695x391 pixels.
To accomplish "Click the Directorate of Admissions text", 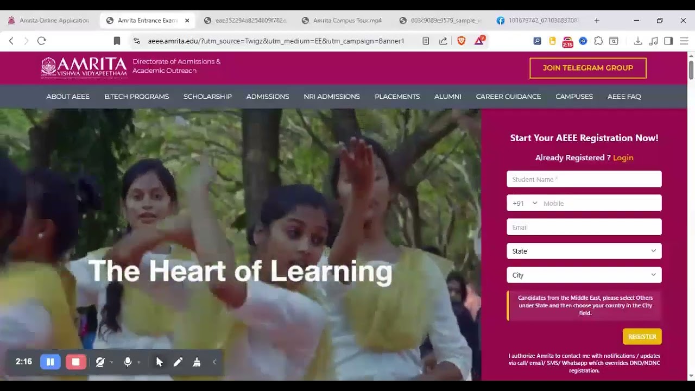I will point(176,66).
